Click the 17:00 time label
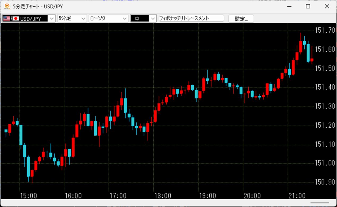This screenshot has width=337, height=207. (118, 196)
